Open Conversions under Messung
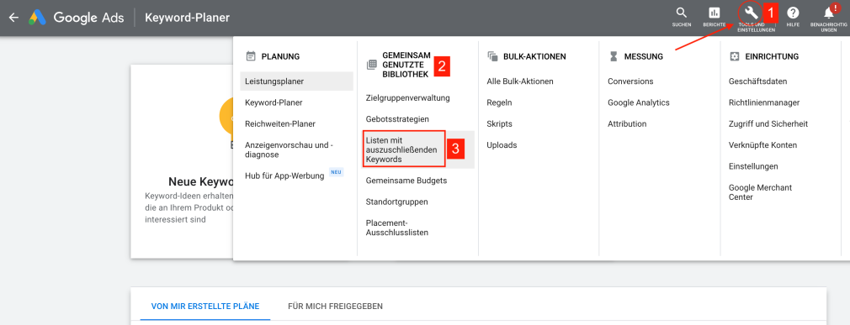The image size is (850, 325). click(x=630, y=81)
